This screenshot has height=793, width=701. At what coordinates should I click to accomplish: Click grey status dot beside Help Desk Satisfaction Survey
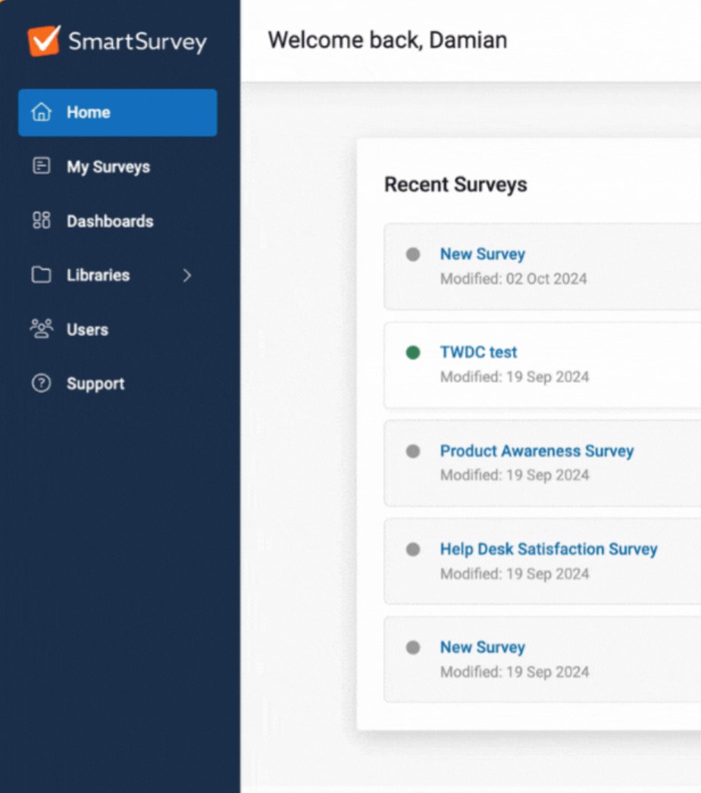413,550
